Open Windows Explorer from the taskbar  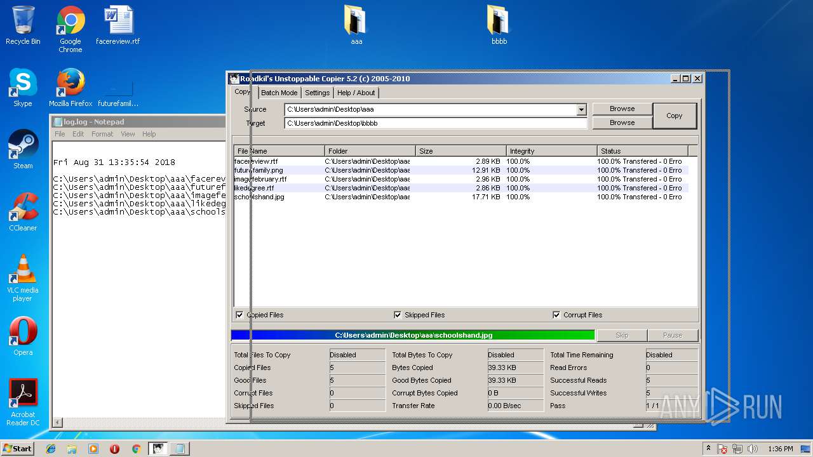pyautogui.click(x=72, y=449)
